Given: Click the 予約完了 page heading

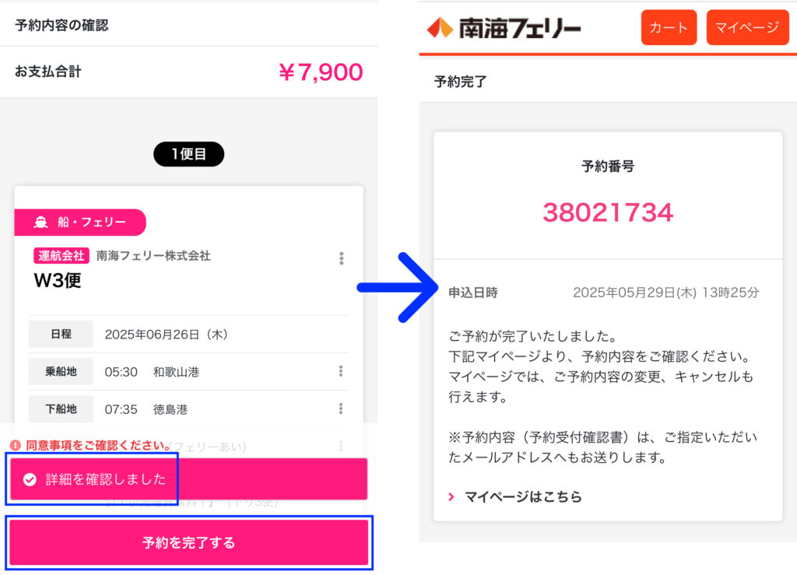Looking at the screenshot, I should (x=460, y=81).
